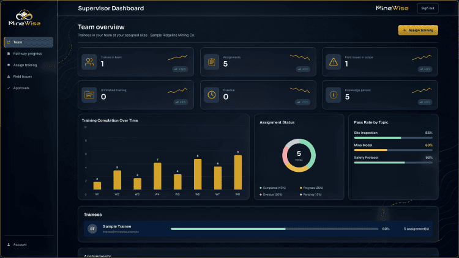Image resolution: width=459 pixels, height=258 pixels.
Task: Click the Approvals checkmark icon
Action: pyautogui.click(x=9, y=88)
